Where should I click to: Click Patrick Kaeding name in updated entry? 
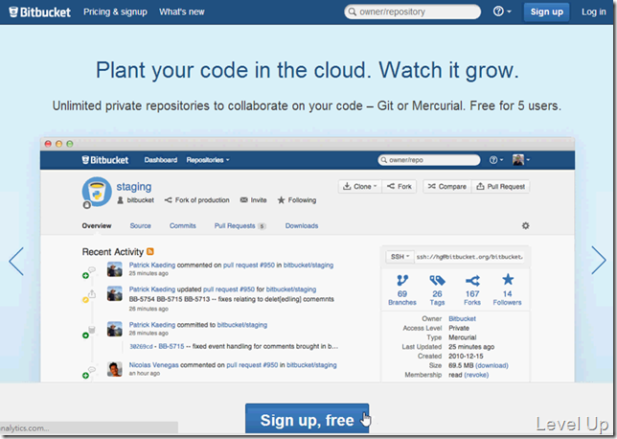pos(152,289)
